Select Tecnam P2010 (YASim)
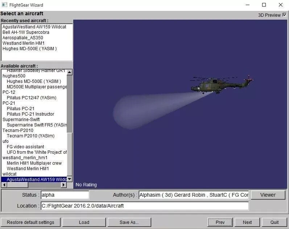289x229 pixels. (x=30, y=136)
